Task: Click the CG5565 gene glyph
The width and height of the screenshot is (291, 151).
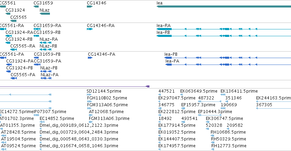Action: 13,21
